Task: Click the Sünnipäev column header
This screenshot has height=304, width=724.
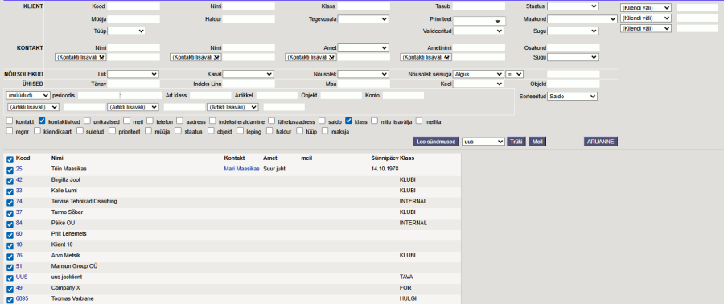Action: 385,158
